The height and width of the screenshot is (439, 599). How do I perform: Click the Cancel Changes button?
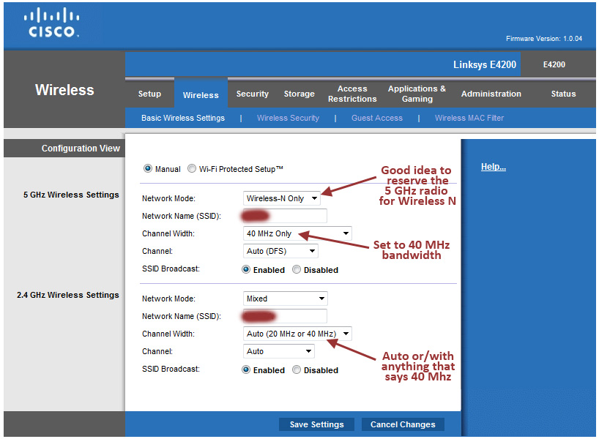click(x=403, y=424)
